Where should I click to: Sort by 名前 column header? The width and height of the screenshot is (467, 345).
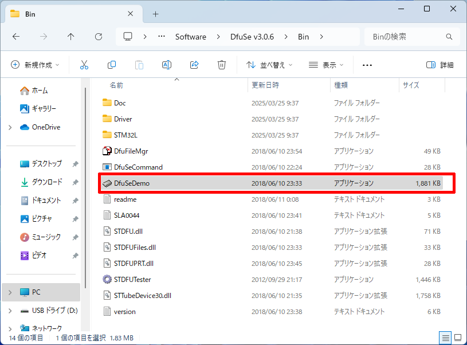[x=116, y=85]
